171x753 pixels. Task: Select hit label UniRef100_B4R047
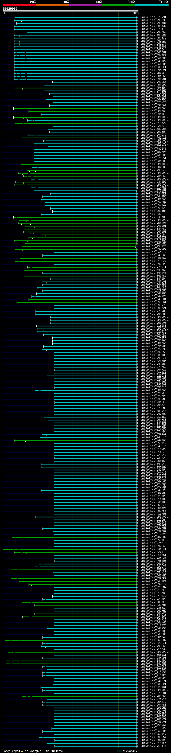tap(153, 464)
